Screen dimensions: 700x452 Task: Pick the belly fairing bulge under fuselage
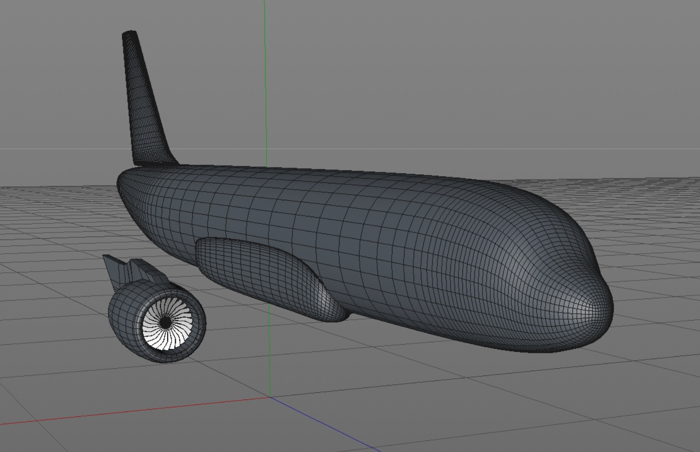pos(269,278)
